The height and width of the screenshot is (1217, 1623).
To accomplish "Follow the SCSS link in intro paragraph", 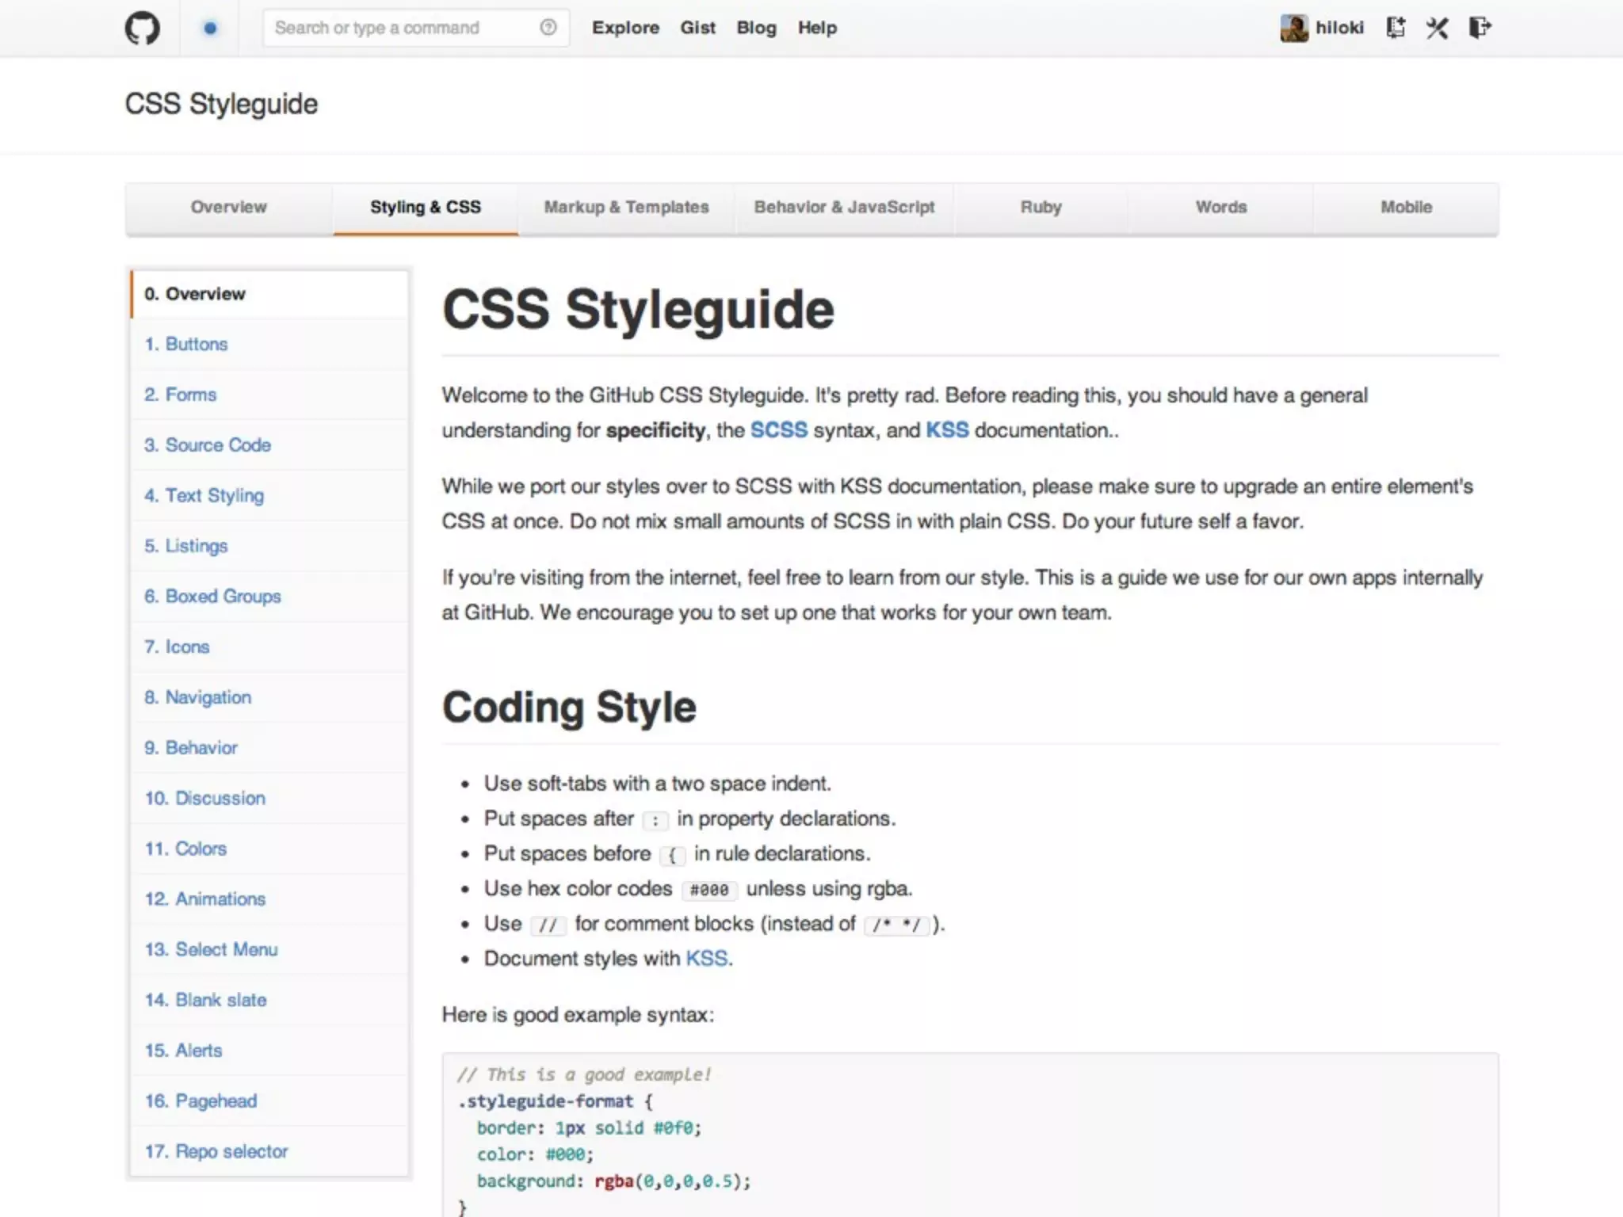I will (778, 430).
